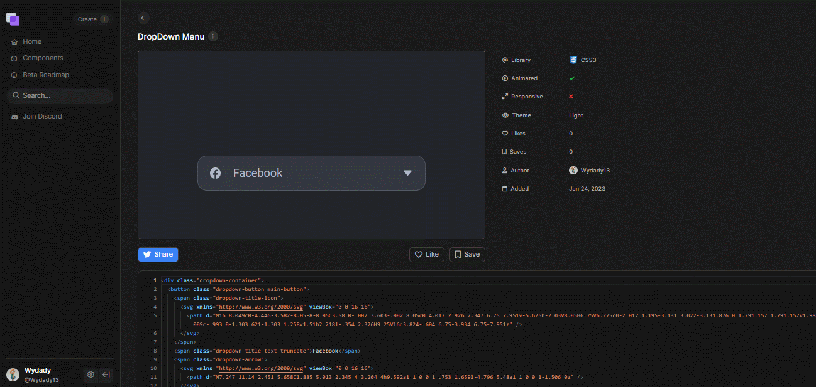Save this component
This screenshot has height=387, width=816.
tap(467, 254)
